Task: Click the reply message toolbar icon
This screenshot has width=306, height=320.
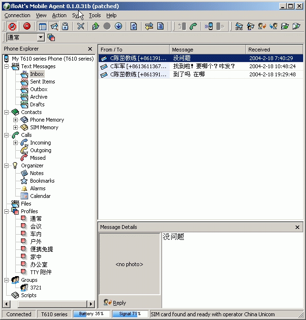Action: point(262,26)
